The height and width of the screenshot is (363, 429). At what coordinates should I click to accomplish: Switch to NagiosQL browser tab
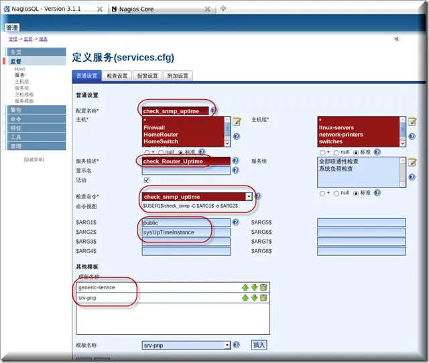click(54, 9)
